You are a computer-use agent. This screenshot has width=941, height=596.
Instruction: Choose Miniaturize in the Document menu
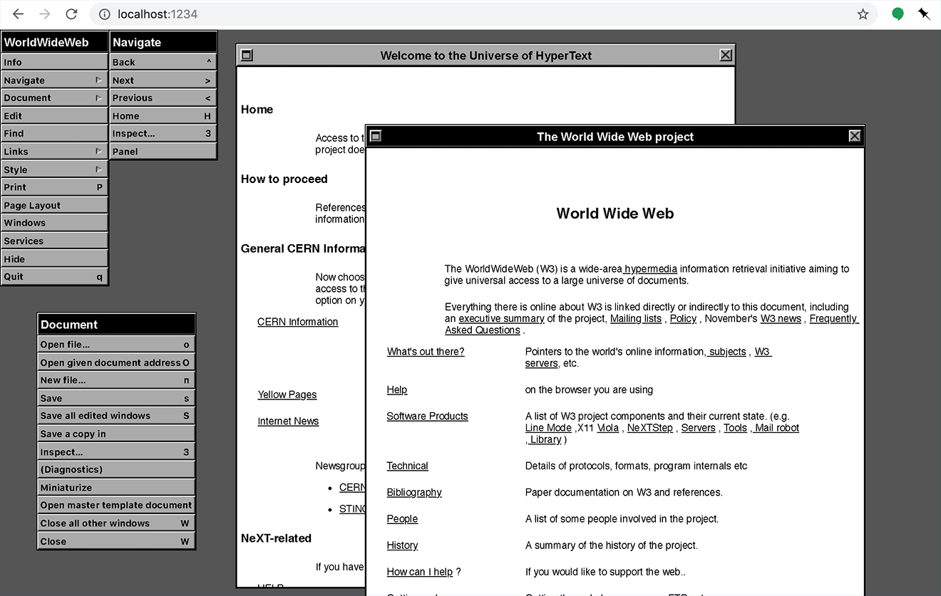click(116, 488)
